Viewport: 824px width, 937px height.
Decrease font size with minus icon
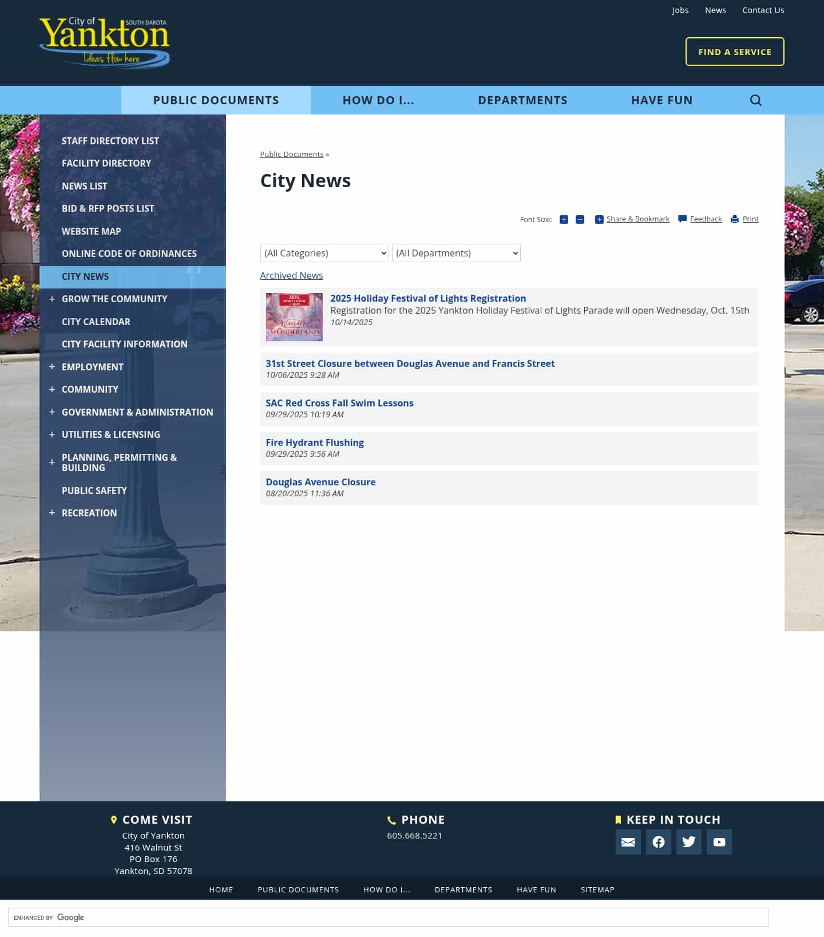[x=580, y=219]
